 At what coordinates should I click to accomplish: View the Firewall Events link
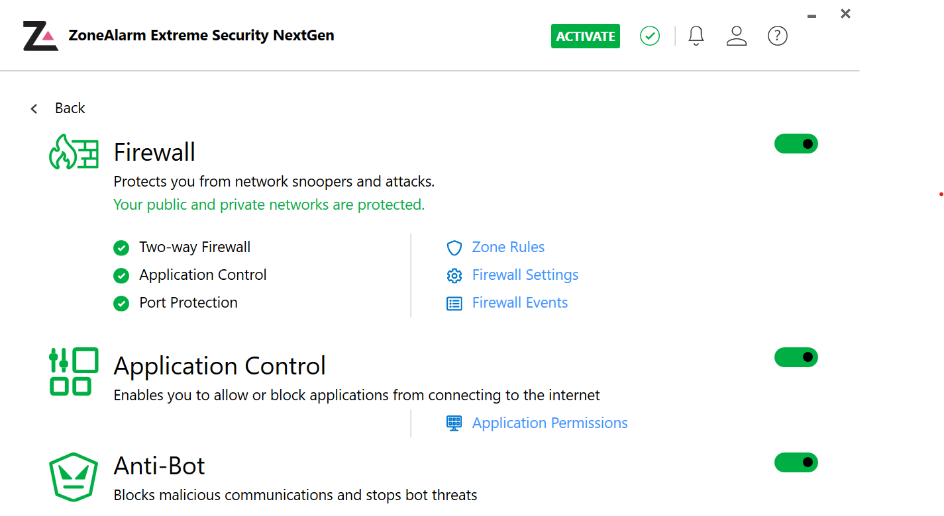pos(520,303)
